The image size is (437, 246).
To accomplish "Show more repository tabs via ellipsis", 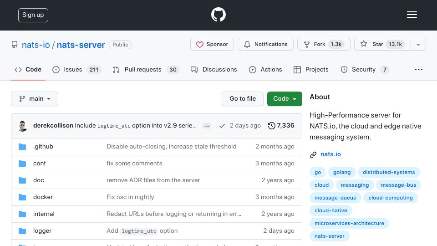I will click(x=419, y=69).
